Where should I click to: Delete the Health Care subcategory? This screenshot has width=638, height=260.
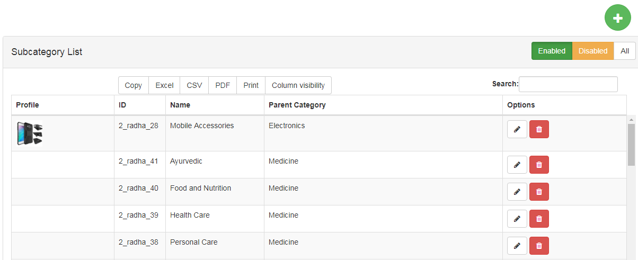pyautogui.click(x=539, y=219)
